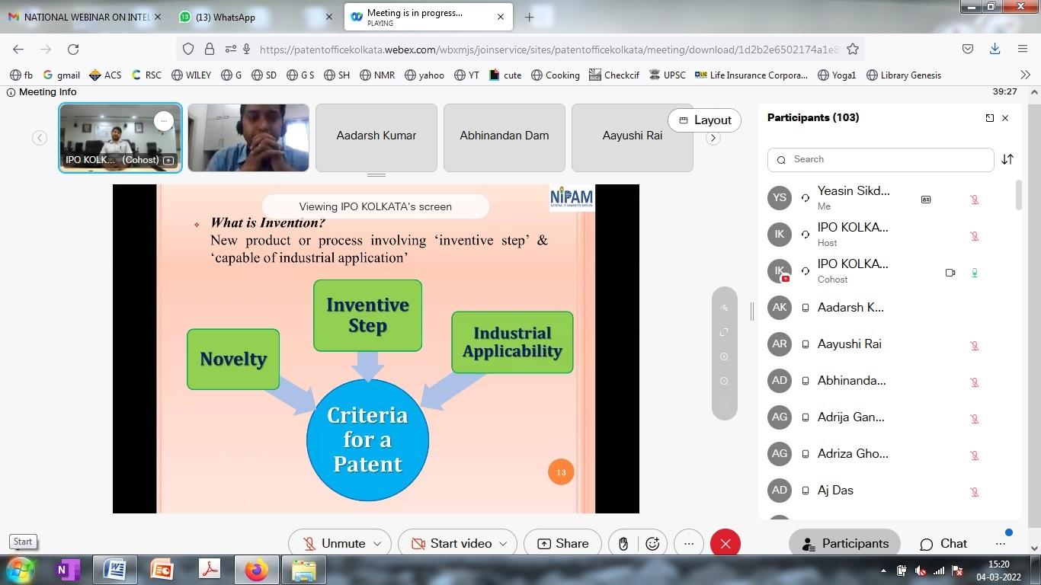
Task: Click next arrow to see more participant videos
Action: [712, 138]
